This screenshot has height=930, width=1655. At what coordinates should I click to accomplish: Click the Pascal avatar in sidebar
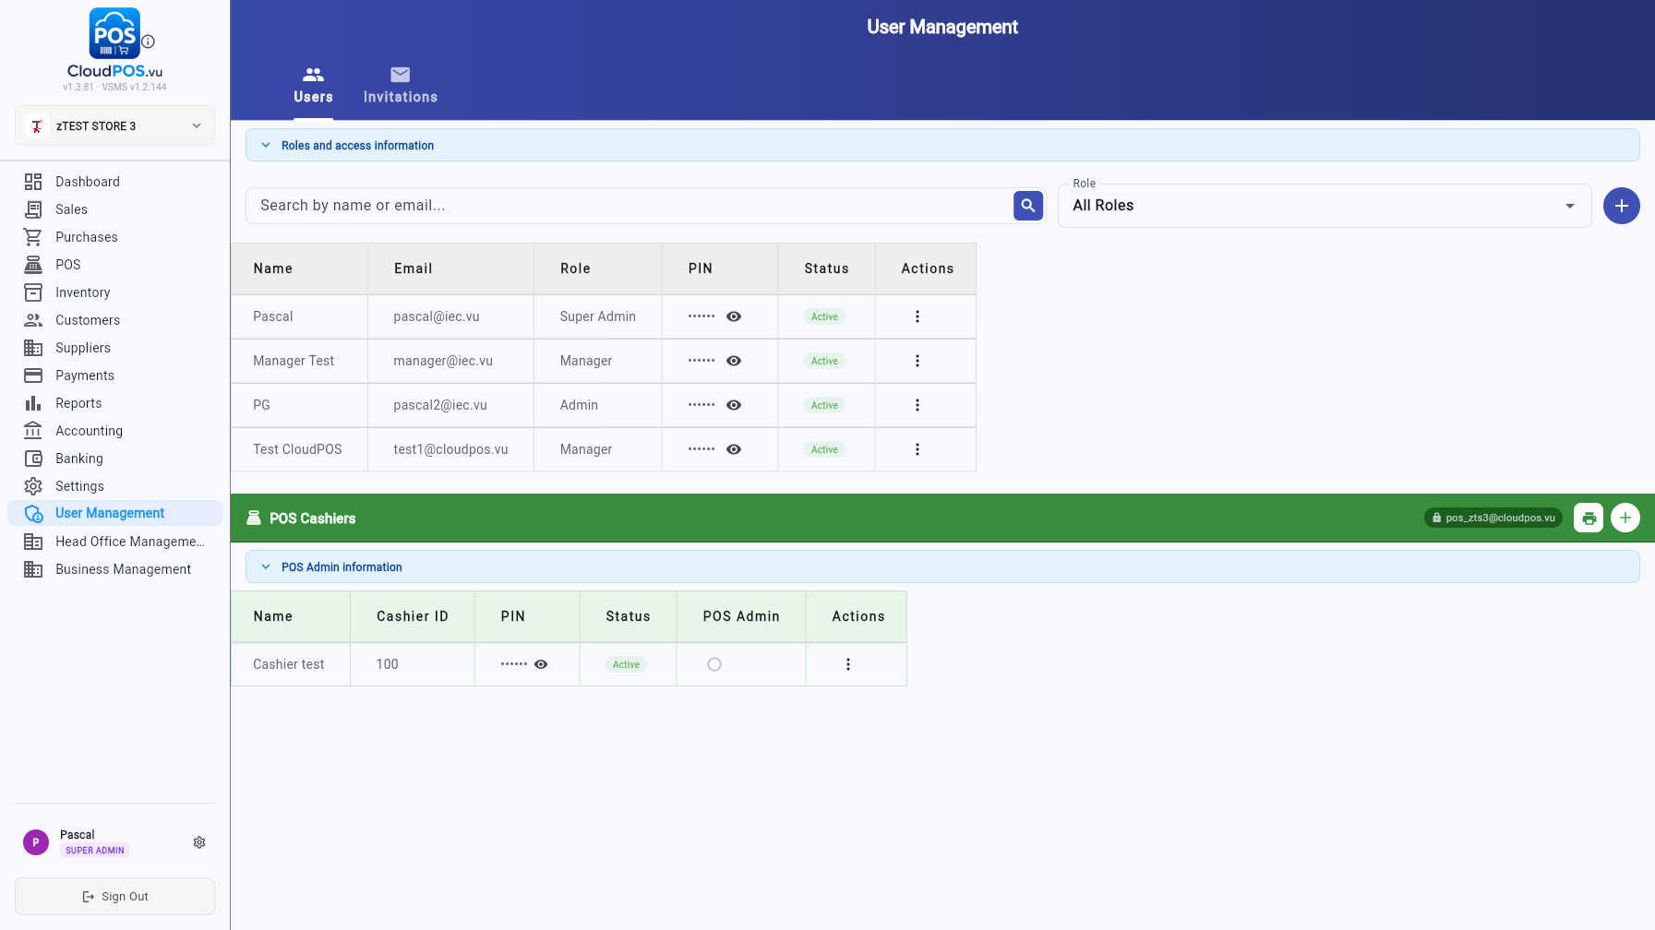pos(36,842)
